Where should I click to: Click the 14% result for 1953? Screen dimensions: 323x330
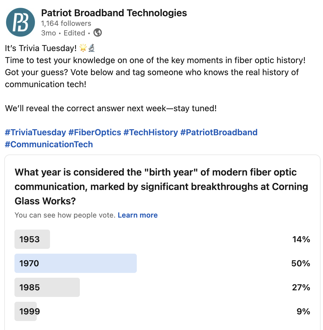tap(301, 239)
